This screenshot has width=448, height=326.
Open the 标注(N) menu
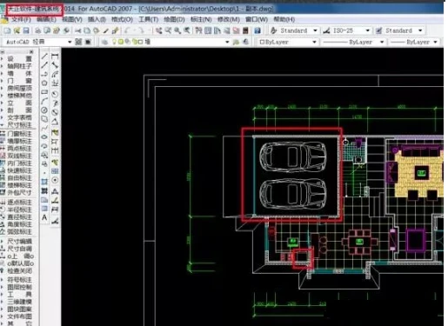[201, 19]
